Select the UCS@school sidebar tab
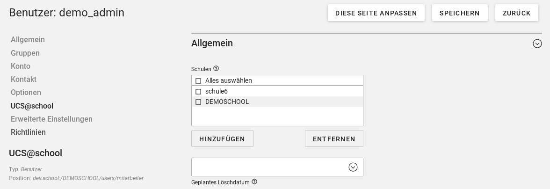 click(32, 106)
